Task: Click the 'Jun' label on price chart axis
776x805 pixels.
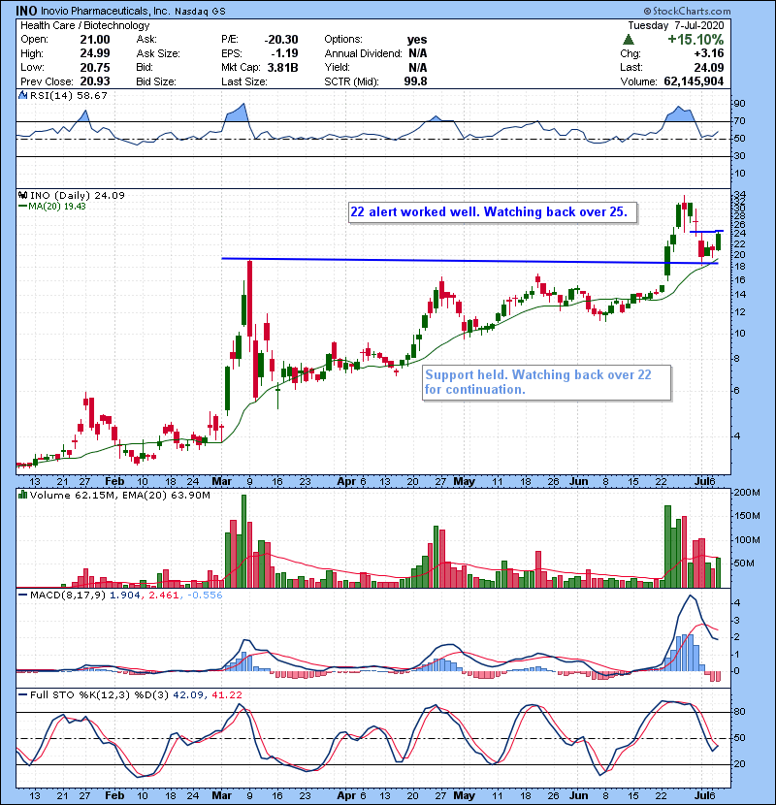Action: click(579, 482)
